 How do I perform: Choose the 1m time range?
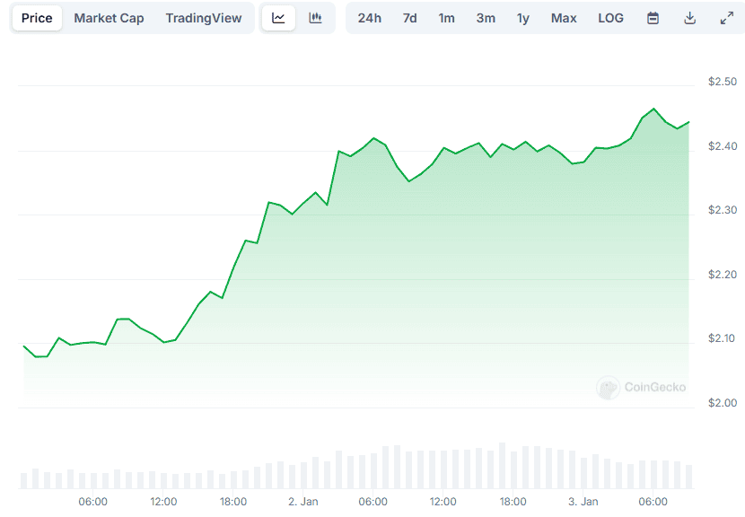[446, 18]
